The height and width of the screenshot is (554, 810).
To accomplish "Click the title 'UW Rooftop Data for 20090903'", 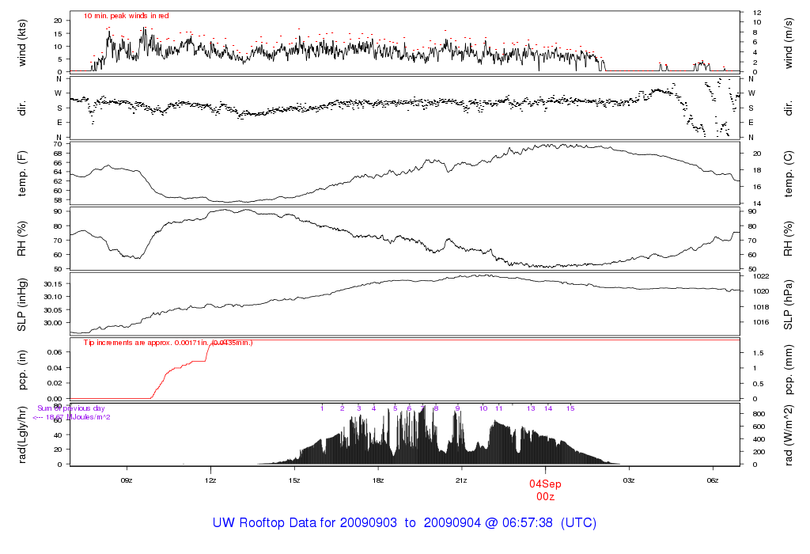I will (x=305, y=522).
